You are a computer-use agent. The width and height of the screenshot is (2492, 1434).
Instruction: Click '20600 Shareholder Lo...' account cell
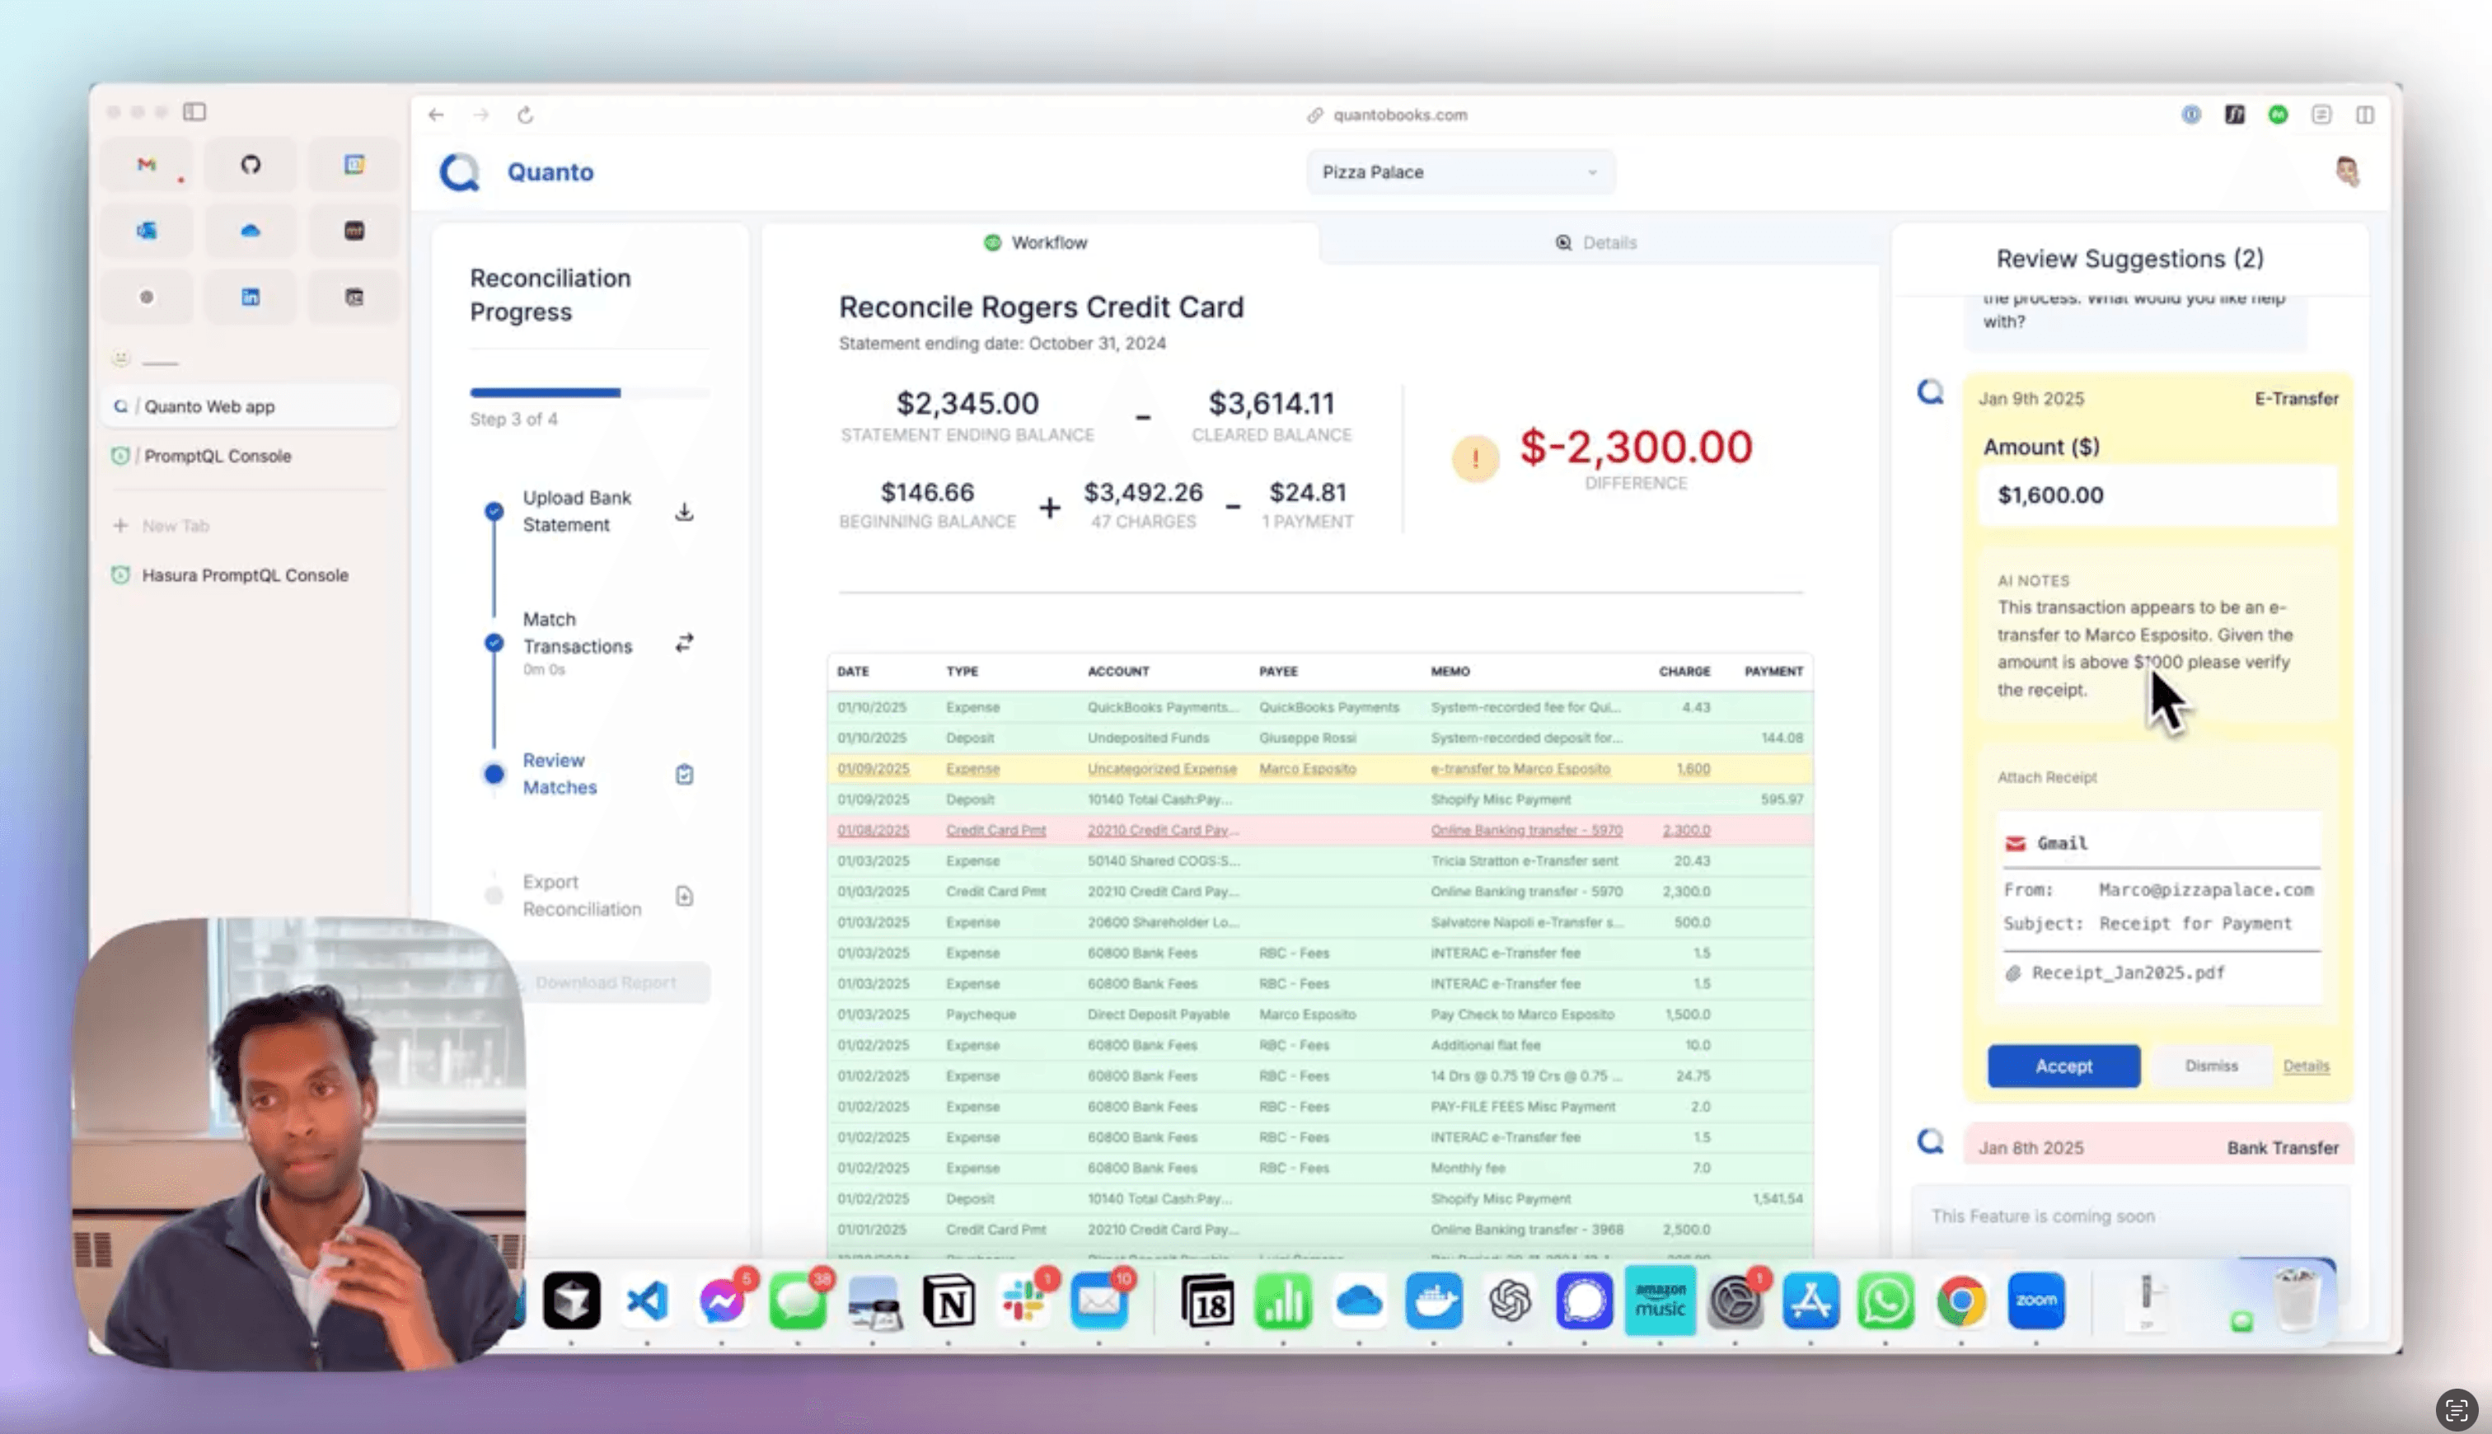[x=1163, y=923]
